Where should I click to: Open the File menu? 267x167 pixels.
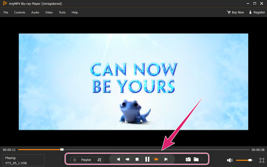pos(6,13)
